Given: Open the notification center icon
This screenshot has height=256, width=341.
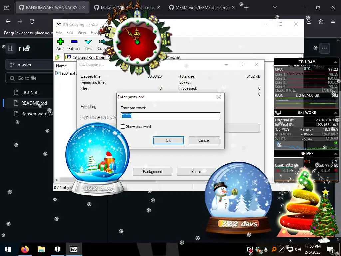Looking at the screenshot, I should click(x=331, y=249).
